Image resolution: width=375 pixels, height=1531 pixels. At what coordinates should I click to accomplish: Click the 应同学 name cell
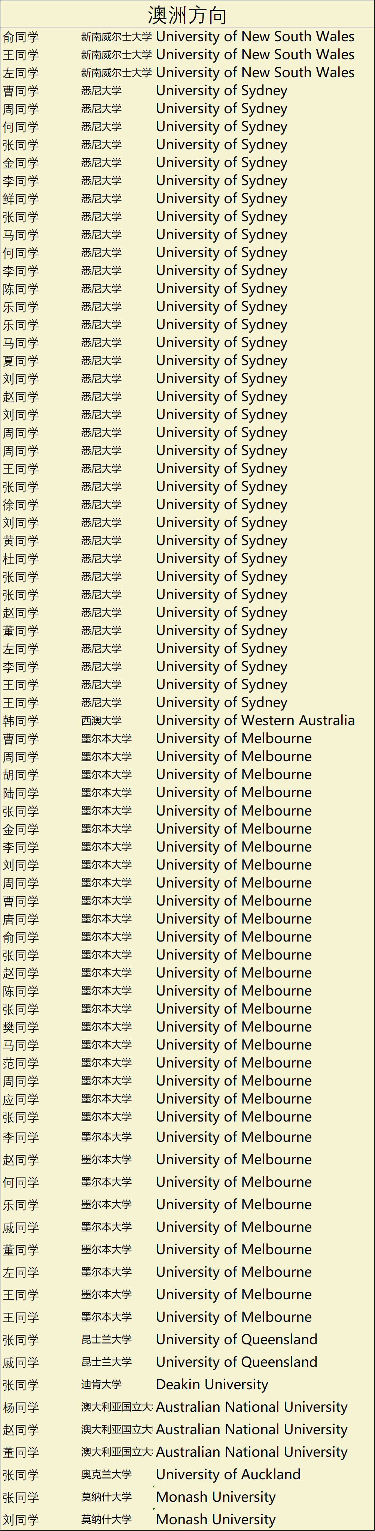(x=21, y=1099)
